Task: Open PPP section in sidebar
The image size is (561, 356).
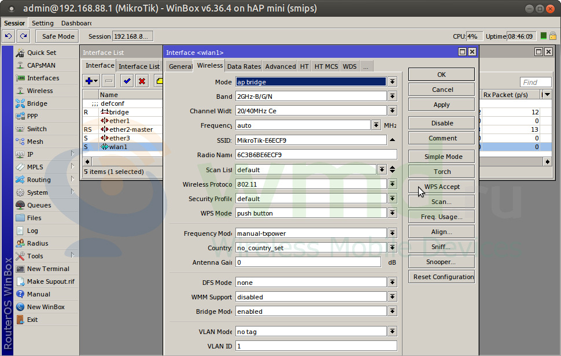Action: [32, 116]
